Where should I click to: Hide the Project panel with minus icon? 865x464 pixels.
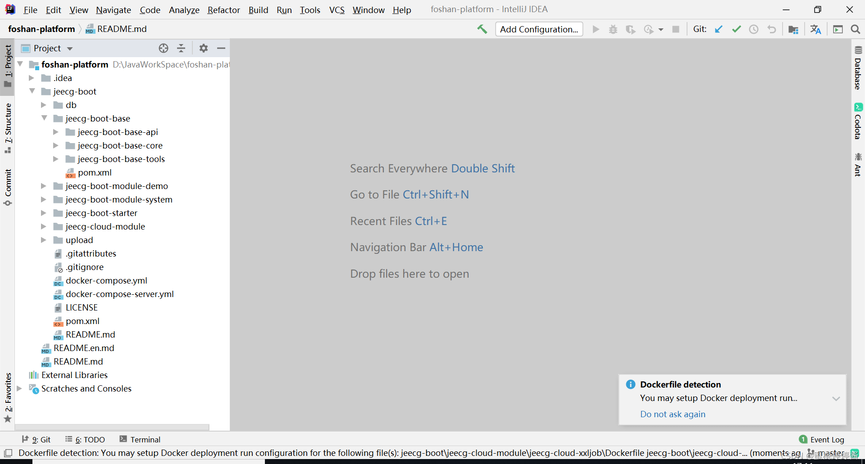[x=221, y=48]
